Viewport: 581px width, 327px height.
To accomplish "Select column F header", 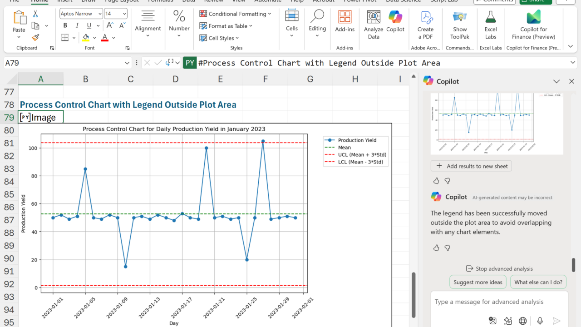I will pyautogui.click(x=265, y=79).
